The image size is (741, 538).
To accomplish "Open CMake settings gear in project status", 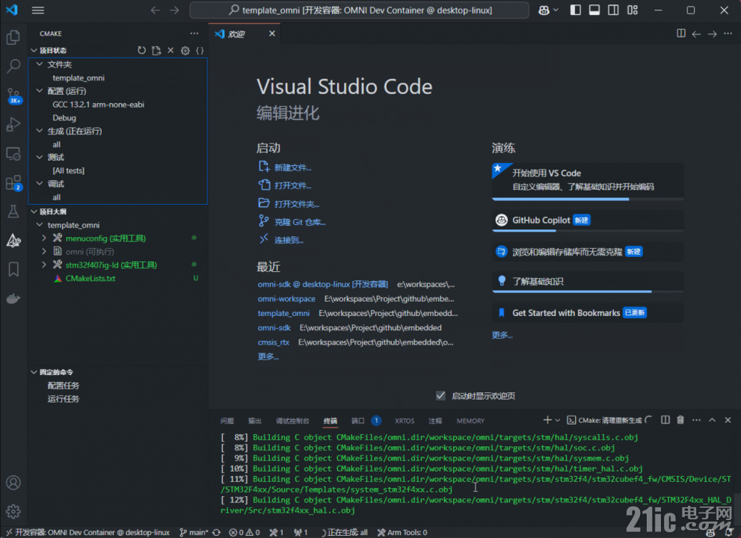I will tap(185, 50).
